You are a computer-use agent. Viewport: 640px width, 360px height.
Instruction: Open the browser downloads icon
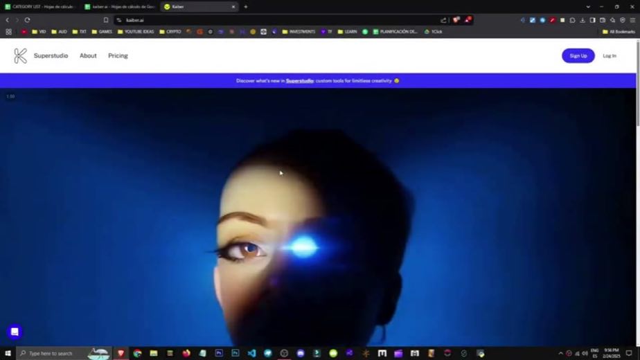click(x=583, y=20)
